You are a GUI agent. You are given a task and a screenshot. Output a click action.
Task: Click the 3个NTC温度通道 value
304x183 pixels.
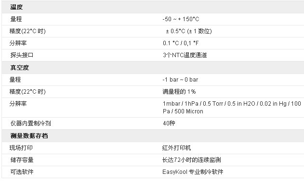pyautogui.click(x=185, y=55)
